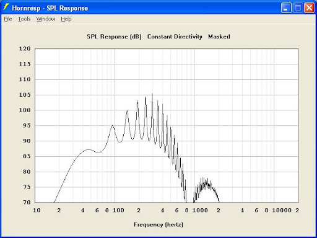Click the disabled maximize window button
This screenshot has height=238, width=317.
click(298, 8)
